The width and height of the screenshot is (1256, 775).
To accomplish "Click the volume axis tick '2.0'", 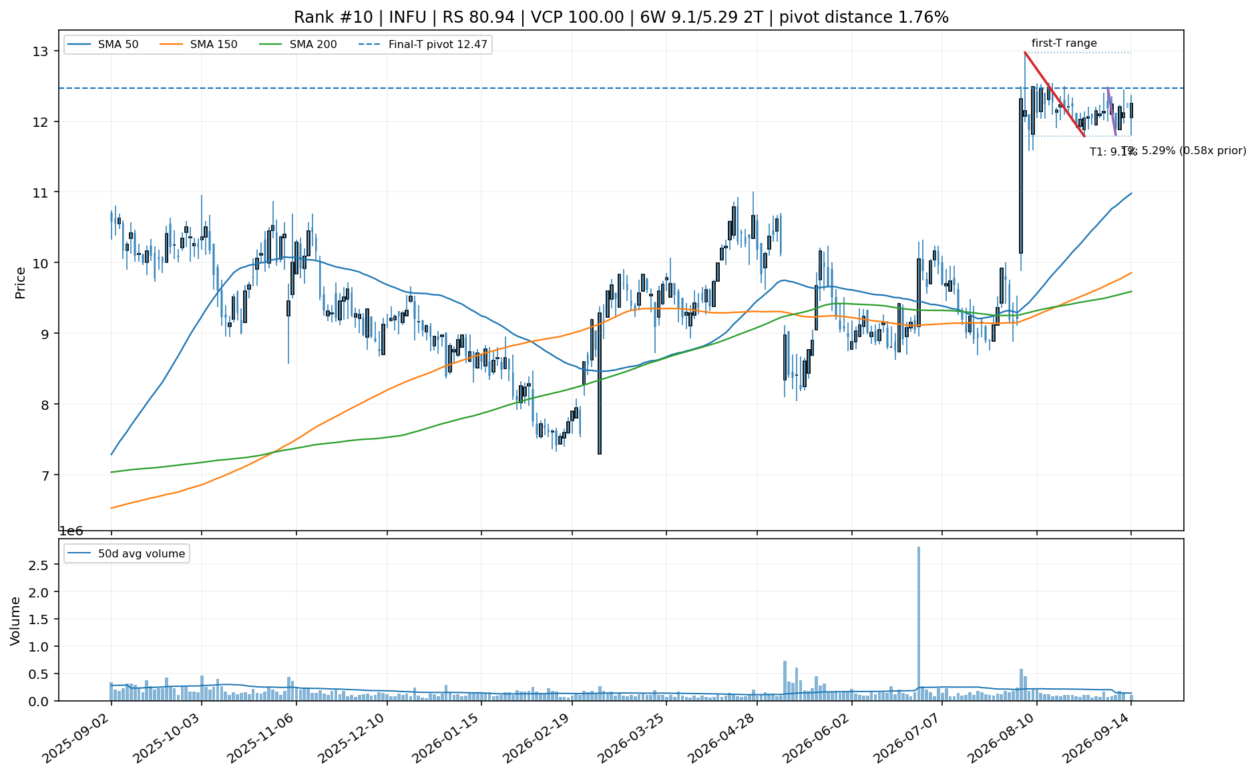I will [38, 593].
